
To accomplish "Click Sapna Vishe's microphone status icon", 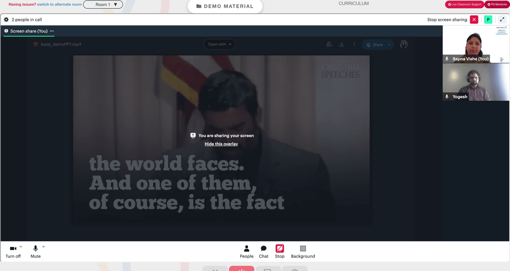I will coord(447,59).
